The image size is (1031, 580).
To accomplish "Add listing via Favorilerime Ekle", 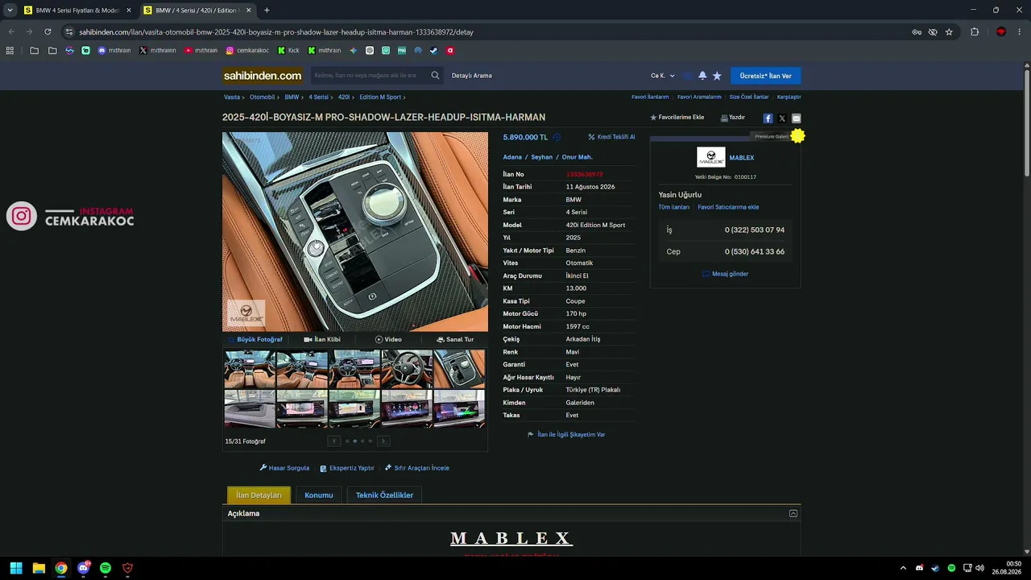I will (x=677, y=118).
